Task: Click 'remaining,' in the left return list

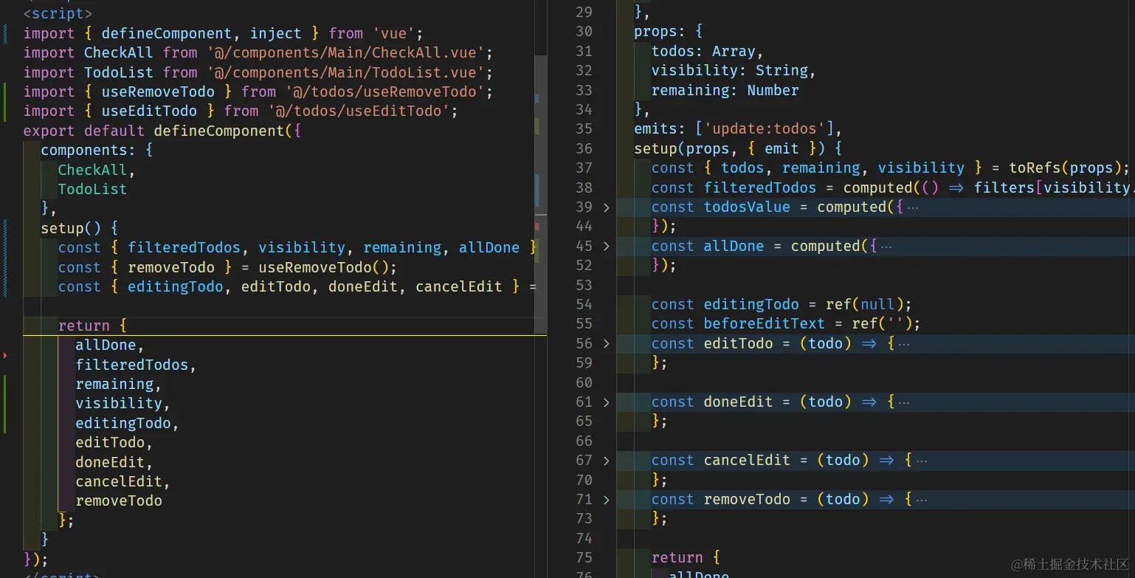Action: [x=119, y=384]
